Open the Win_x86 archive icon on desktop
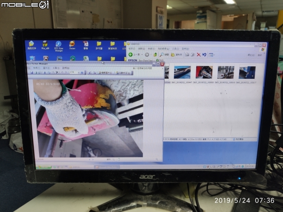 click(45, 45)
